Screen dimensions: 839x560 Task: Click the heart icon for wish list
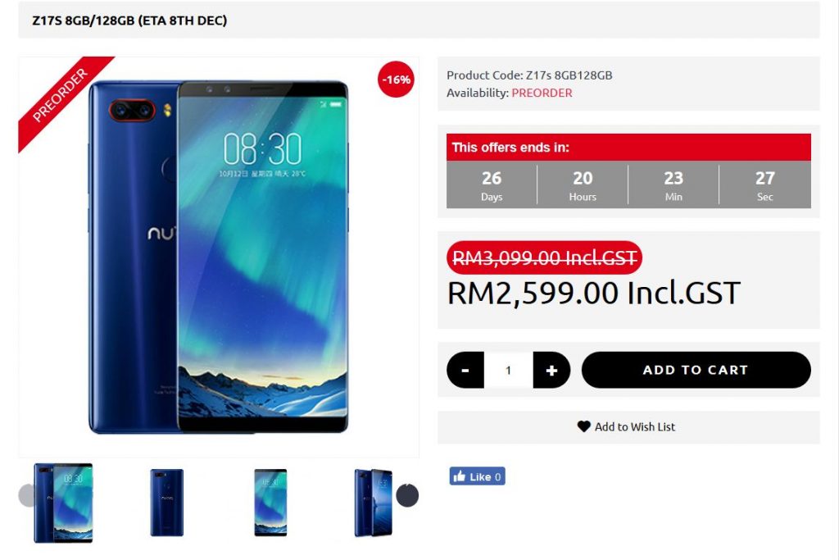click(583, 426)
